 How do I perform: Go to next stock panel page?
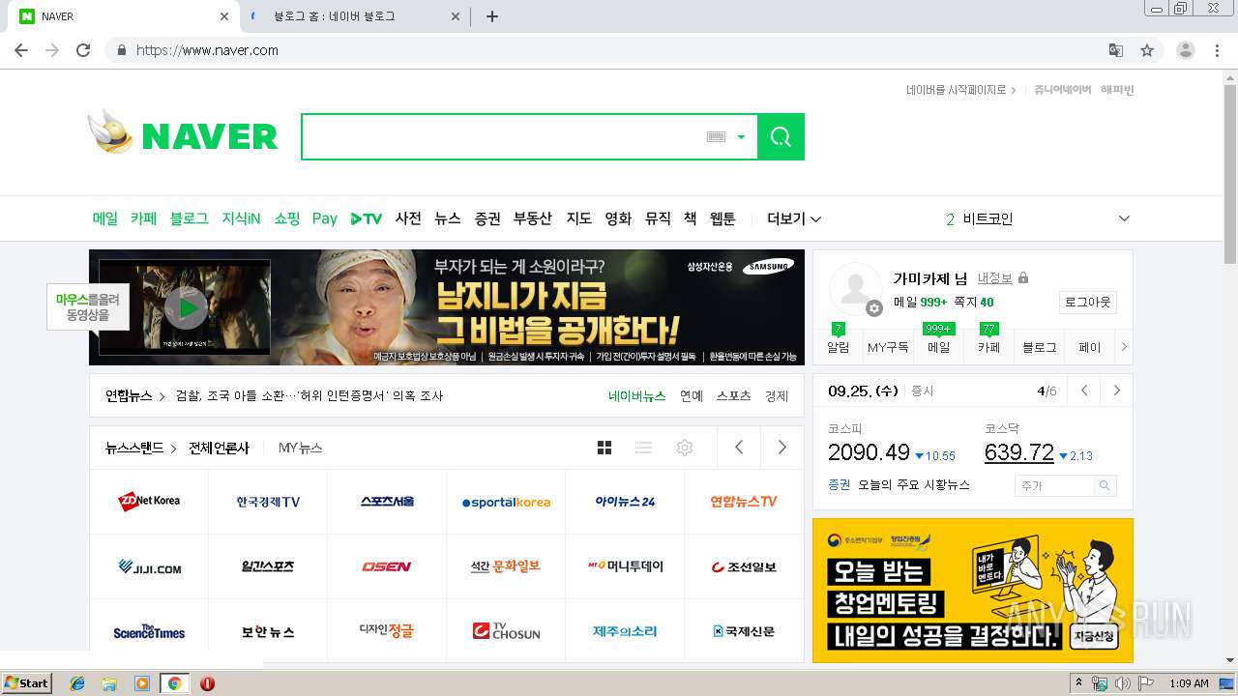tap(1116, 391)
